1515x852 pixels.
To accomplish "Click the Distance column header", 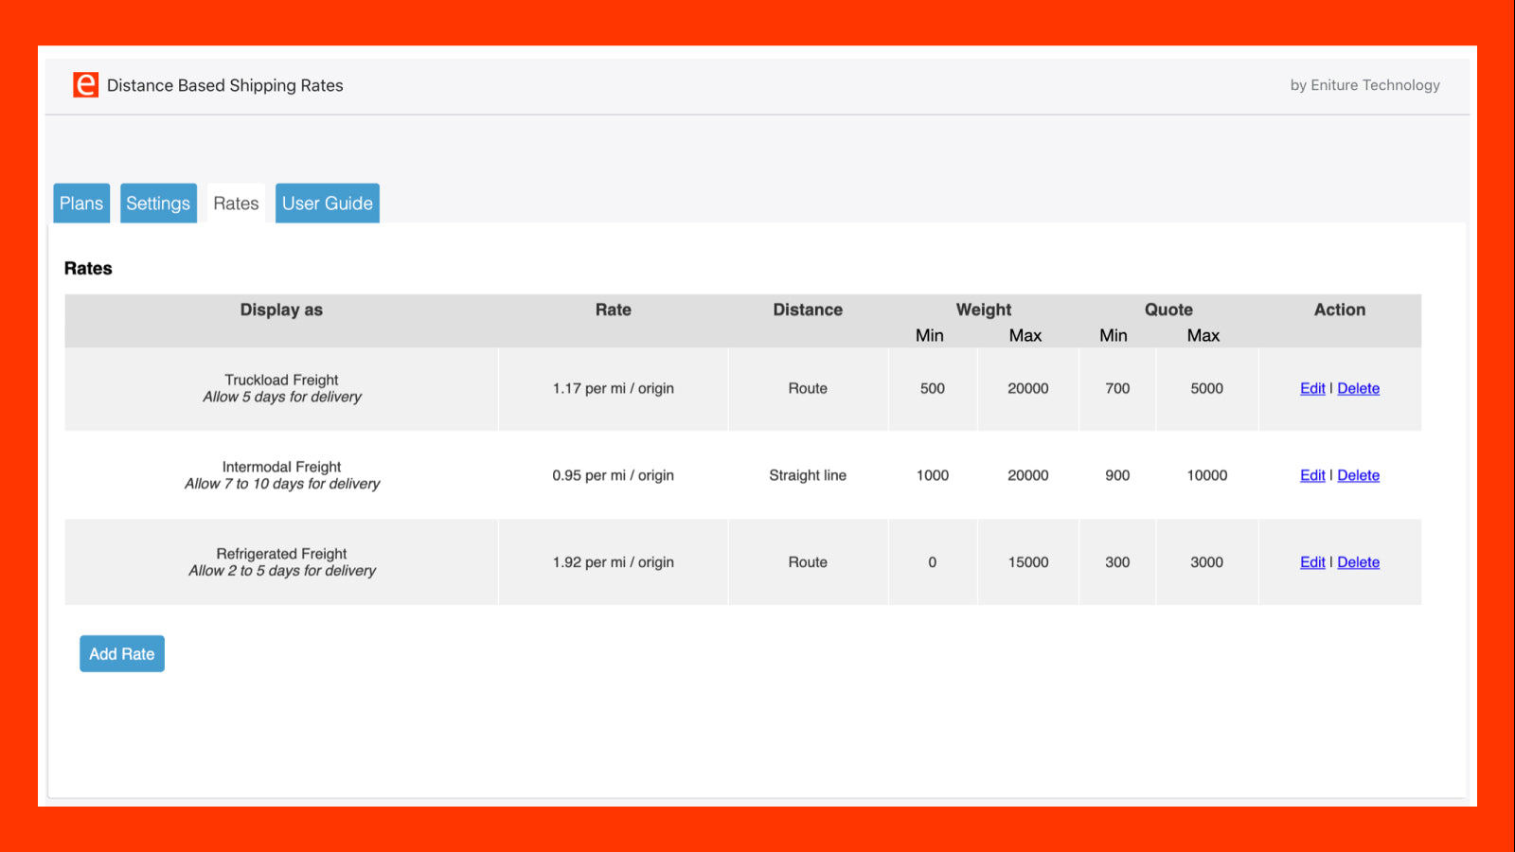I will point(807,310).
